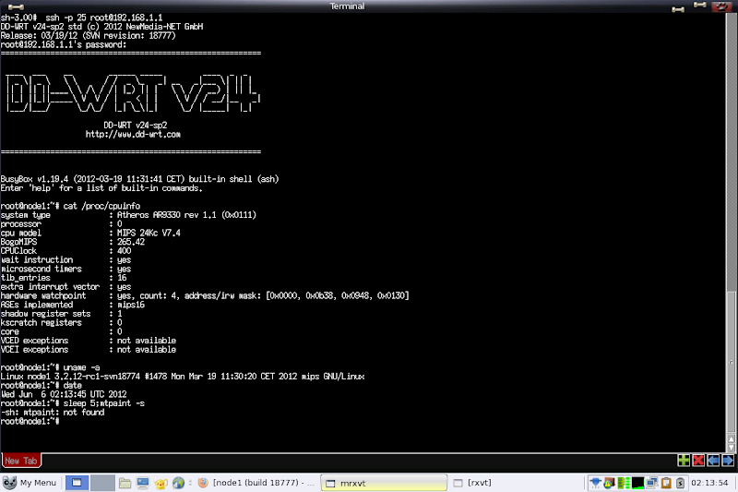Go to next tab with right arrow
The width and height of the screenshot is (738, 492).
tap(728, 461)
